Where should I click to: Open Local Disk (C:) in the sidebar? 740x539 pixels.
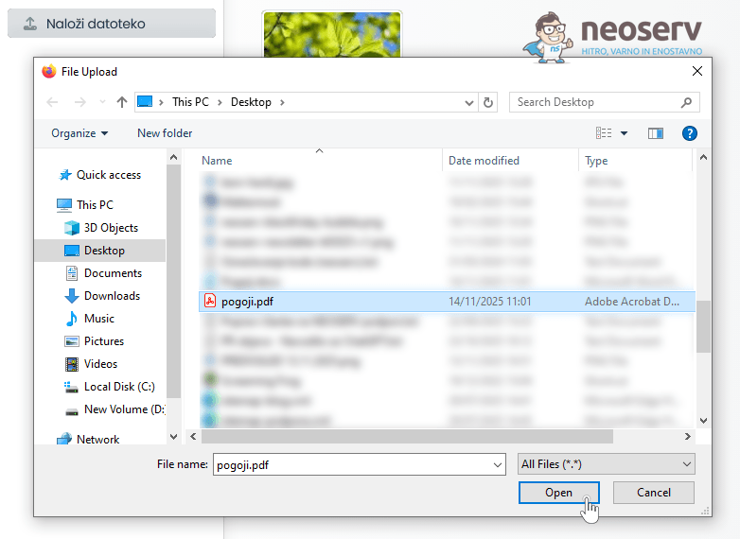pos(119,387)
